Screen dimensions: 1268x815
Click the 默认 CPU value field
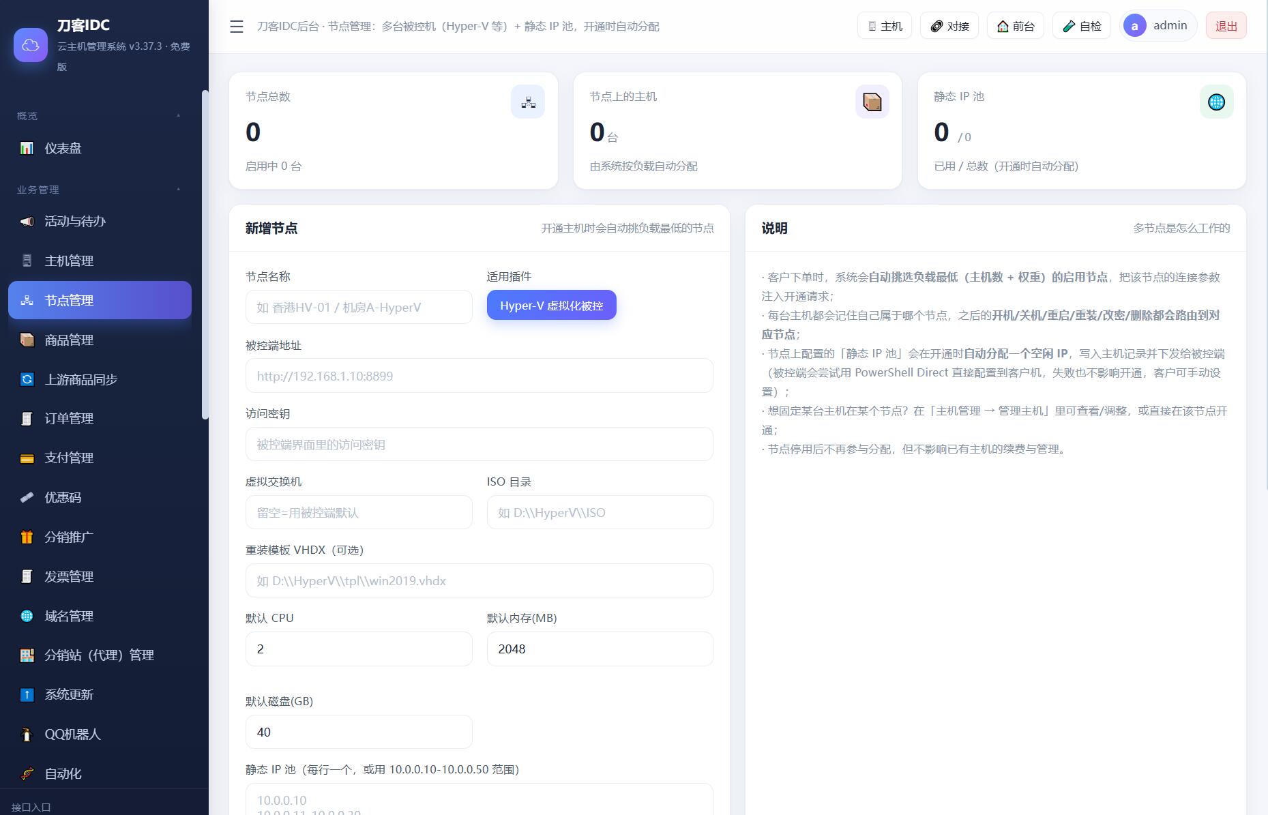[359, 649]
